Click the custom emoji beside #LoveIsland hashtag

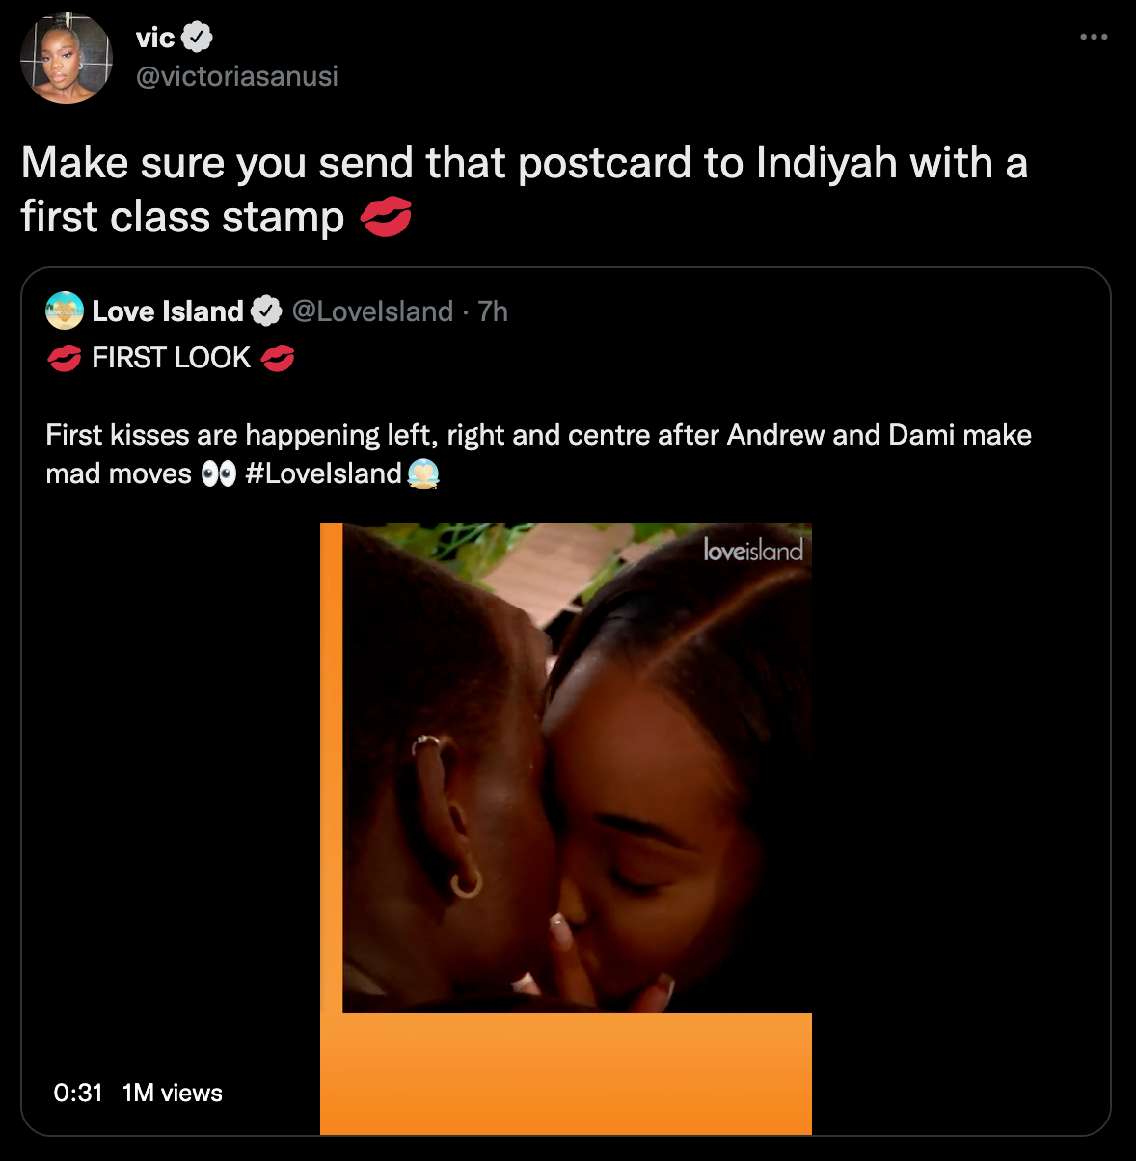(x=423, y=473)
